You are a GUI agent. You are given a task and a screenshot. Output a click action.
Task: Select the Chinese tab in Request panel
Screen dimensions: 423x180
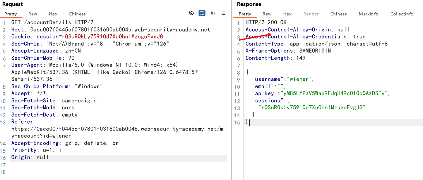tap(77, 14)
